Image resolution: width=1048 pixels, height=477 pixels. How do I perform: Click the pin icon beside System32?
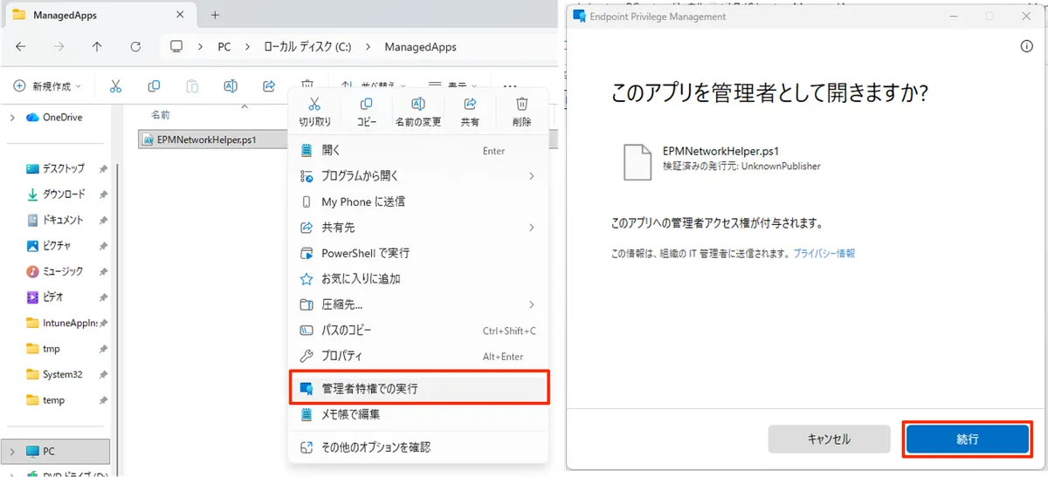point(103,374)
